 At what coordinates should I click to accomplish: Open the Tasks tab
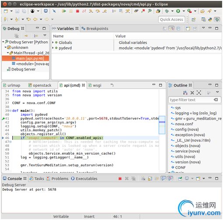tap(37, 179)
